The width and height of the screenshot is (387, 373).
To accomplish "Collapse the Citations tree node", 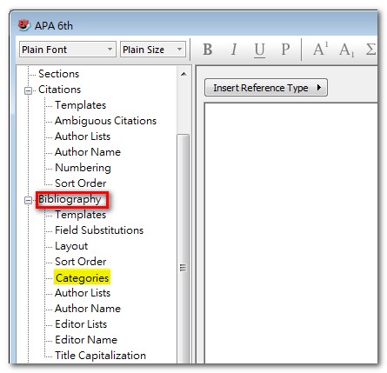I will click(28, 90).
